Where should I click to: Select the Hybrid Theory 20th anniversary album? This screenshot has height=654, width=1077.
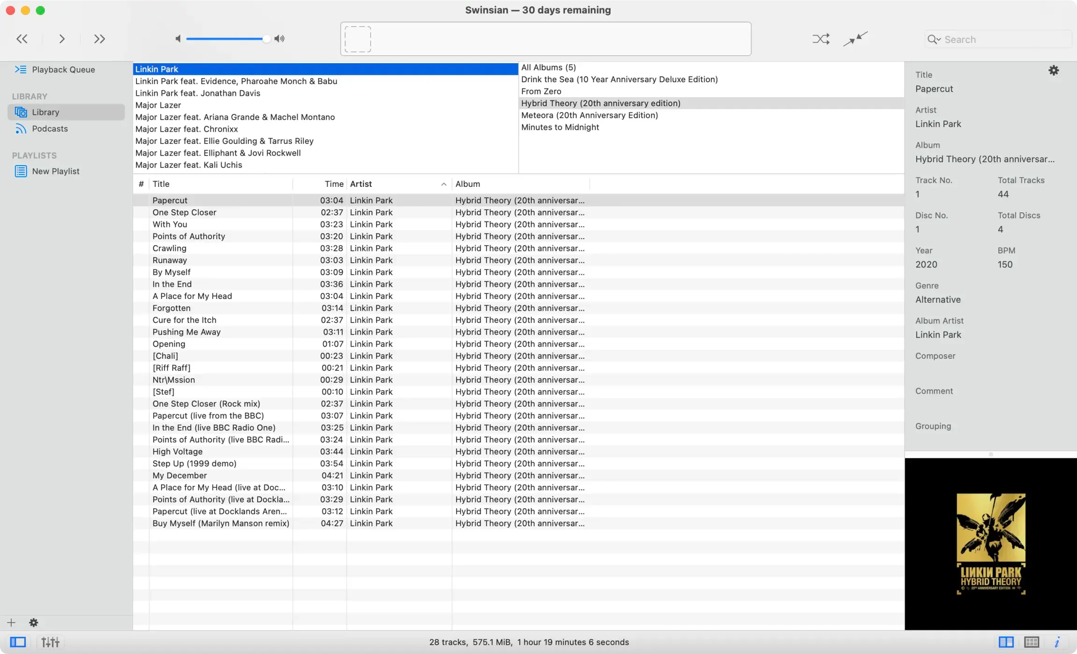click(601, 103)
